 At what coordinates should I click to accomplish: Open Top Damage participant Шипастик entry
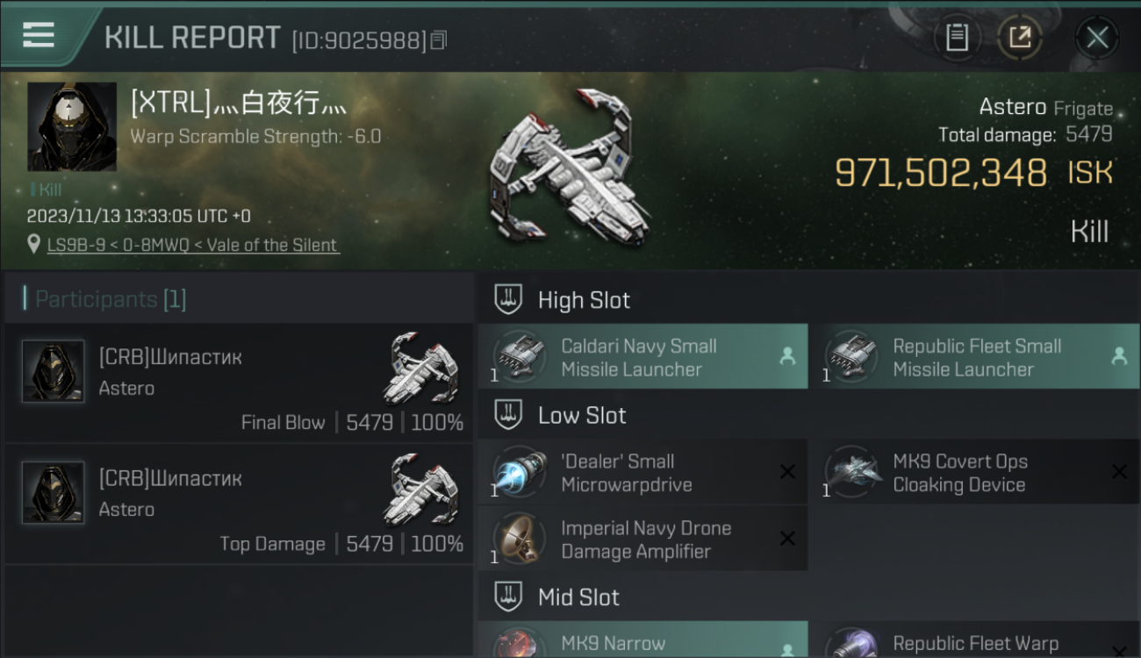pos(239,504)
